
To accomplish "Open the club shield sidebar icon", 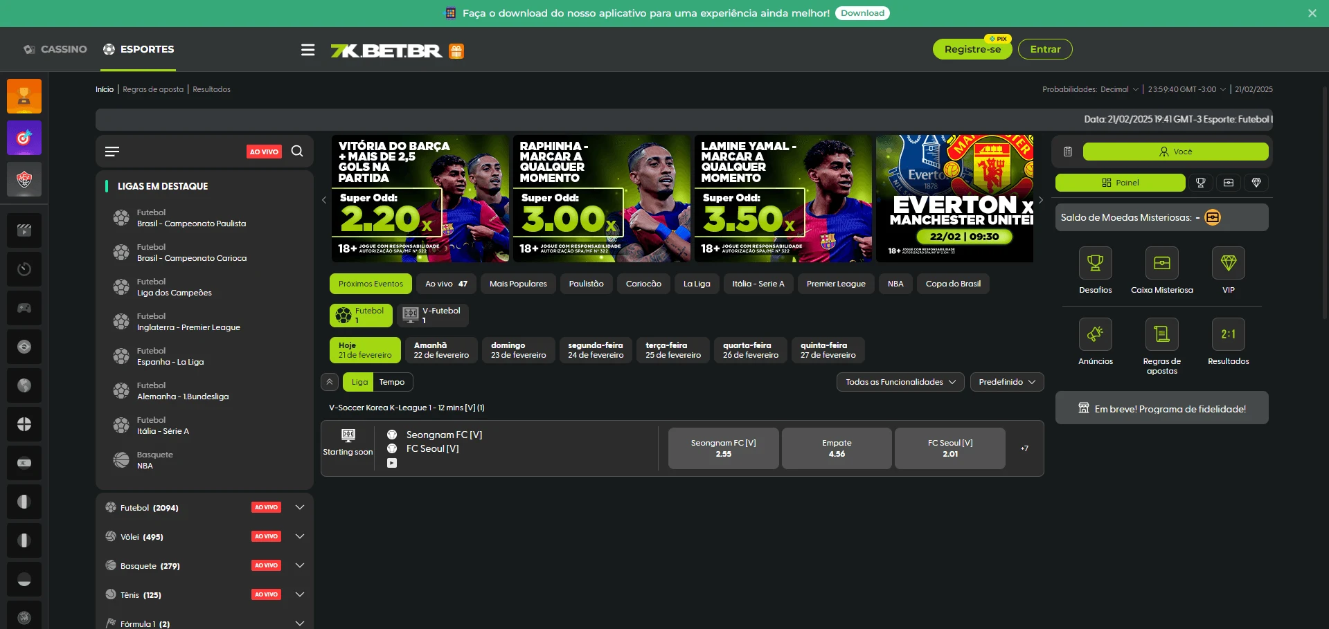I will tap(24, 179).
